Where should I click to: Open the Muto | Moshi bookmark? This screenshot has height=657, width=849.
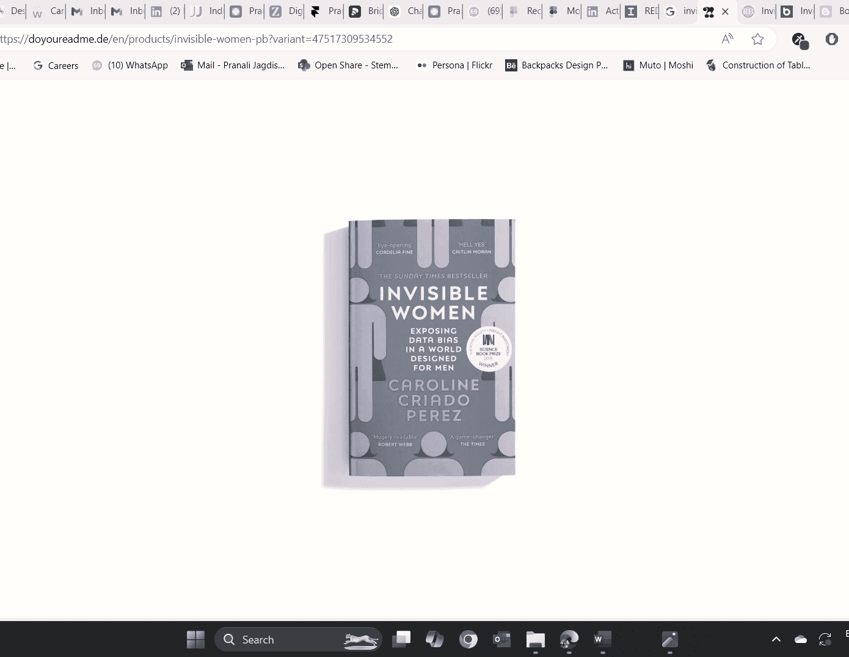[658, 65]
